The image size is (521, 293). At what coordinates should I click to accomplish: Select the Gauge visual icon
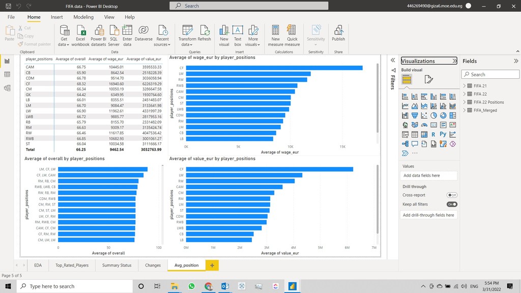(x=424, y=125)
